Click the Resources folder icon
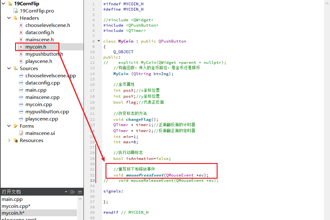 (x=16, y=140)
